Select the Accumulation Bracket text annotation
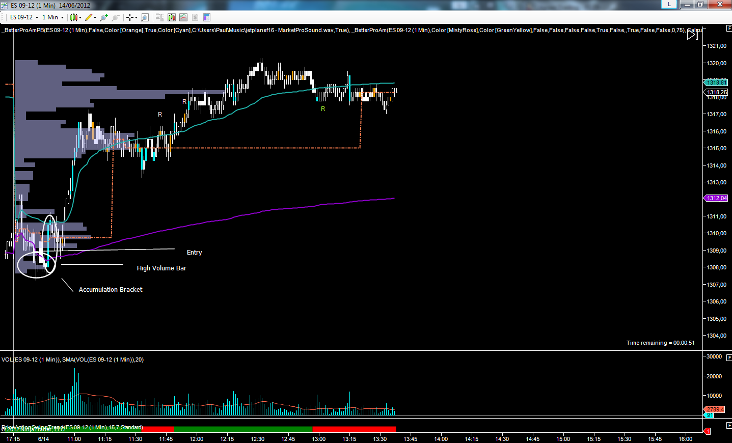The image size is (732, 443). tap(111, 289)
